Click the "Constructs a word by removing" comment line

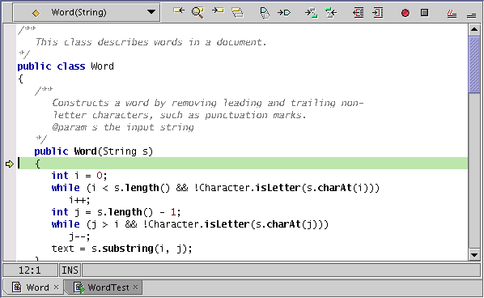[x=208, y=103]
